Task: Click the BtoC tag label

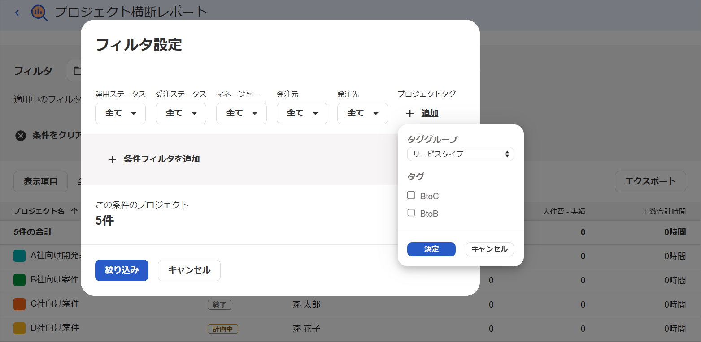Action: click(x=429, y=196)
